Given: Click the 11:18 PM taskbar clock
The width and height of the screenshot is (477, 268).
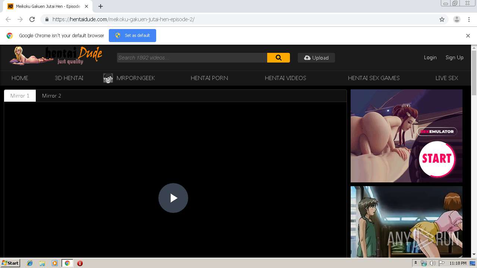Looking at the screenshot, I should pyautogui.click(x=458, y=263).
